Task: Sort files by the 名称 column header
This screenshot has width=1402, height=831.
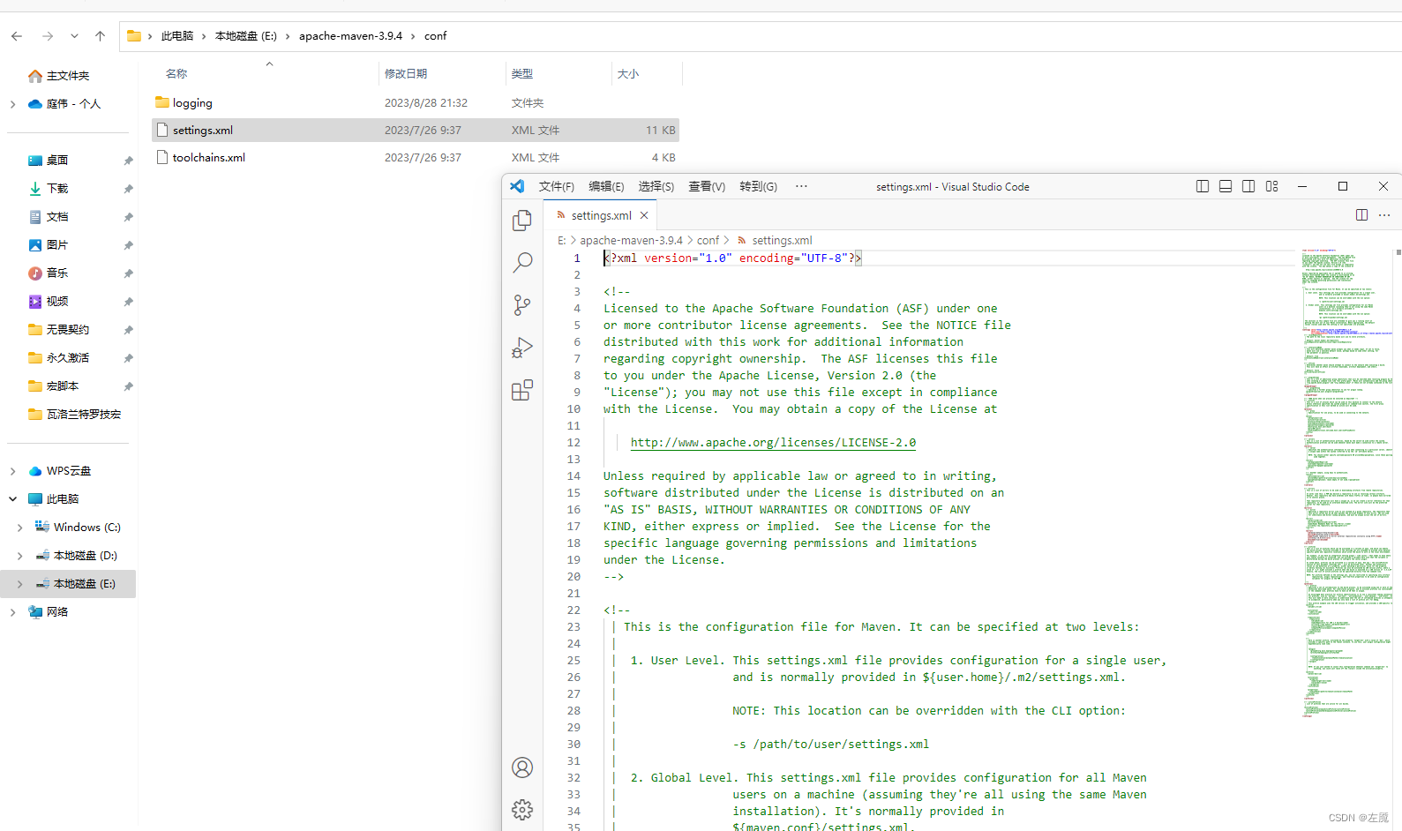Action: click(176, 74)
